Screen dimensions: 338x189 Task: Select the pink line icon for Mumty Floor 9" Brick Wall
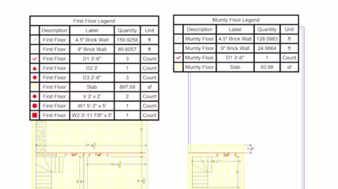(x=178, y=48)
